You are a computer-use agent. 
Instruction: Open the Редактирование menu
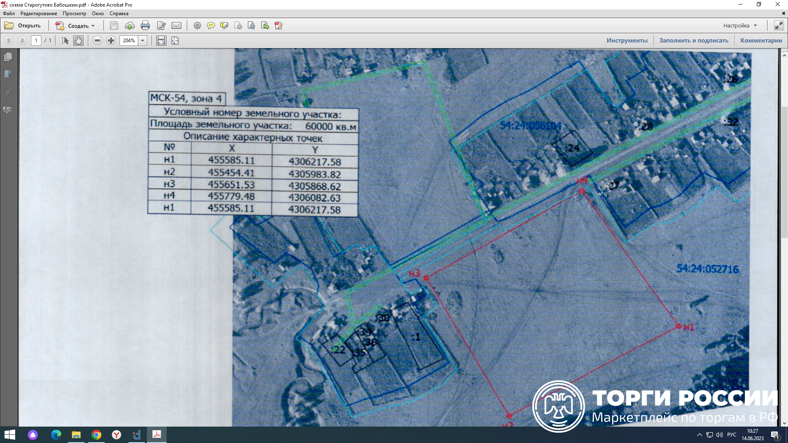click(39, 14)
